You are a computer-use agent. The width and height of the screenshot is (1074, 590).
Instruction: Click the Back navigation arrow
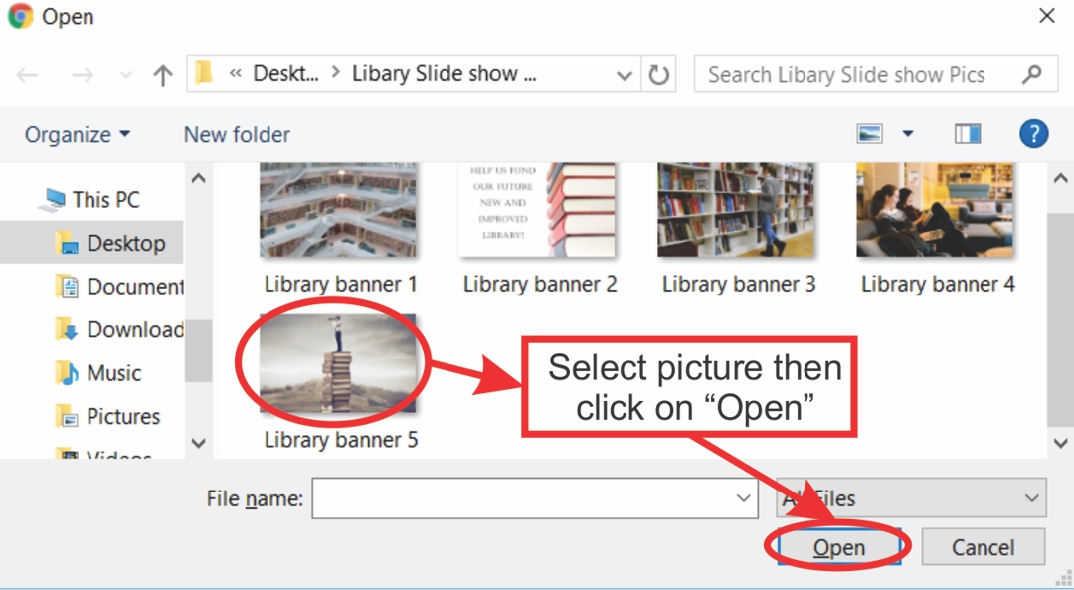[x=28, y=74]
